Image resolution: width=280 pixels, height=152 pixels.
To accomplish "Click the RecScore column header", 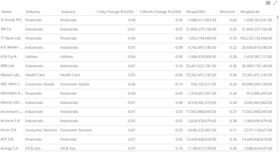I will coord(227,12).
